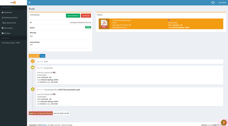
Task: Click the logo in top-left corner
Action: pyautogui.click(x=13, y=2)
